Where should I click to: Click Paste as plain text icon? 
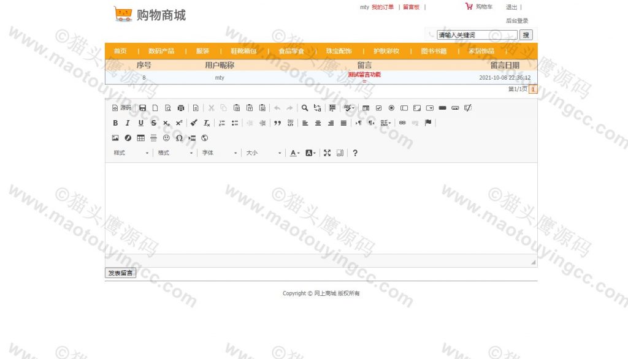click(x=250, y=108)
